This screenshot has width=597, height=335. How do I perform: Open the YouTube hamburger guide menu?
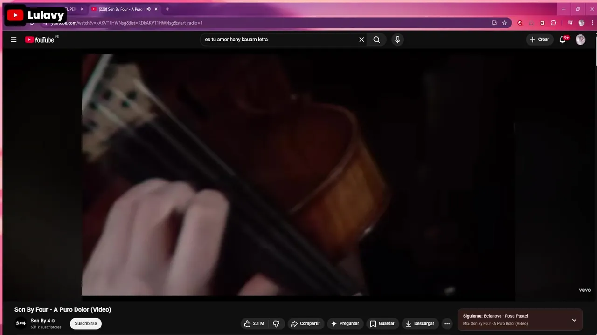(x=14, y=40)
